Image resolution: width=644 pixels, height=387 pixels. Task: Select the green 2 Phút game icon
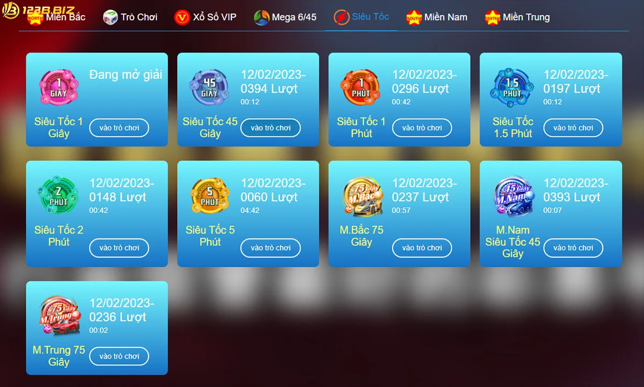tap(59, 196)
